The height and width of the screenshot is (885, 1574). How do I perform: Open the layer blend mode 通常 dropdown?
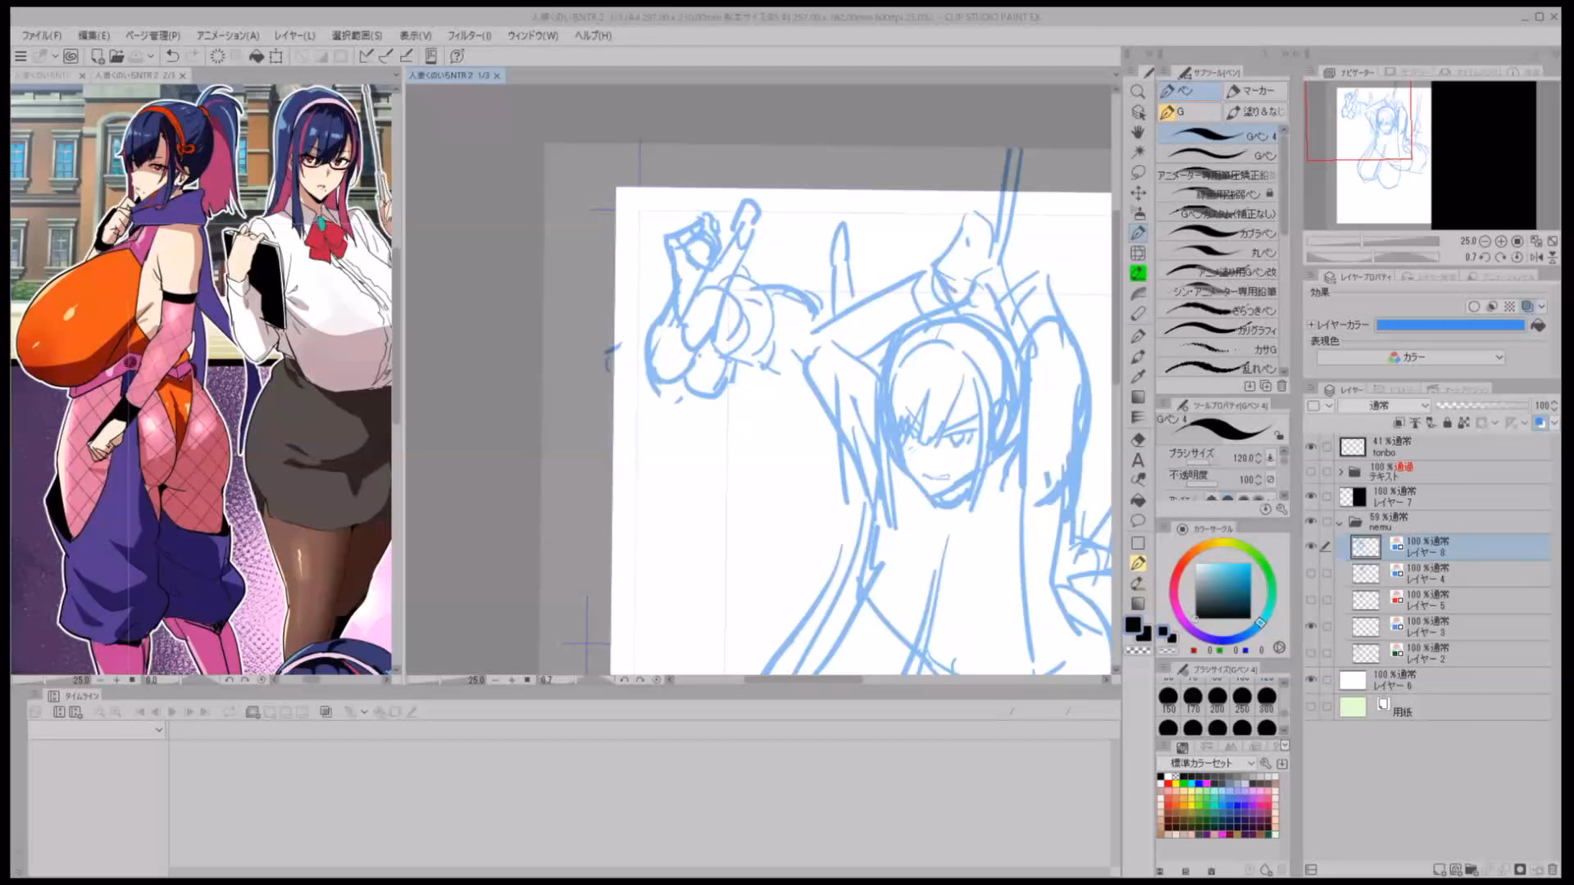1385,406
